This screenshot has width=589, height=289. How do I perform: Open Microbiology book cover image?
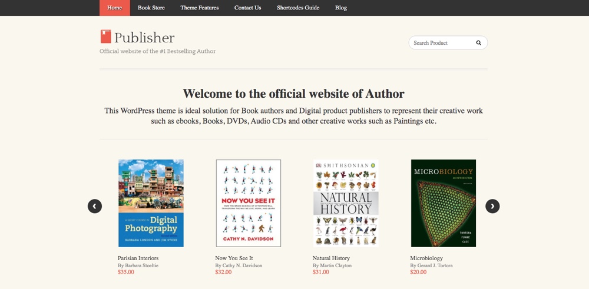444,203
